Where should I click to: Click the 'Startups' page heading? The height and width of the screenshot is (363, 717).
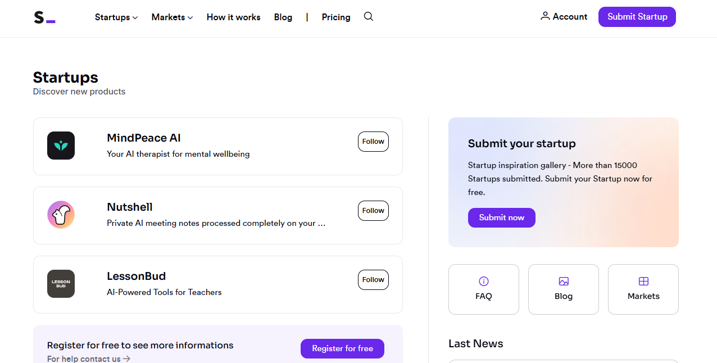point(66,77)
